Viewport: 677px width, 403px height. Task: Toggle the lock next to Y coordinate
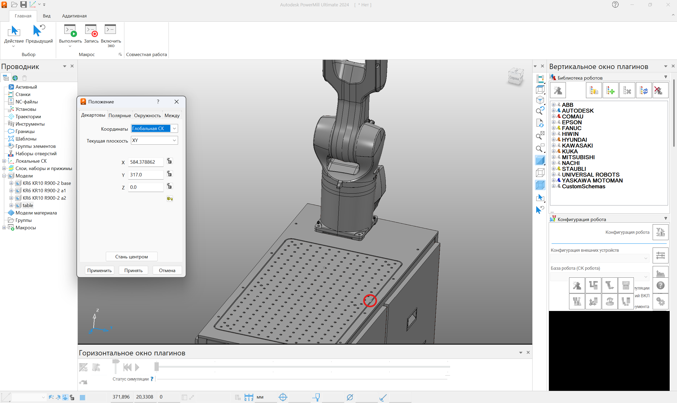[x=170, y=174]
